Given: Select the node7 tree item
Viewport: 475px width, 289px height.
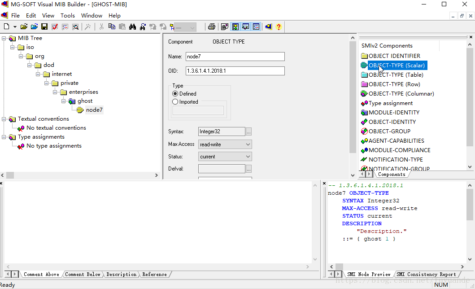Looking at the screenshot, I should pos(94,110).
